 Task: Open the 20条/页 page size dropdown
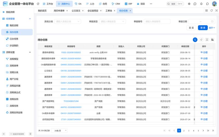59,131
